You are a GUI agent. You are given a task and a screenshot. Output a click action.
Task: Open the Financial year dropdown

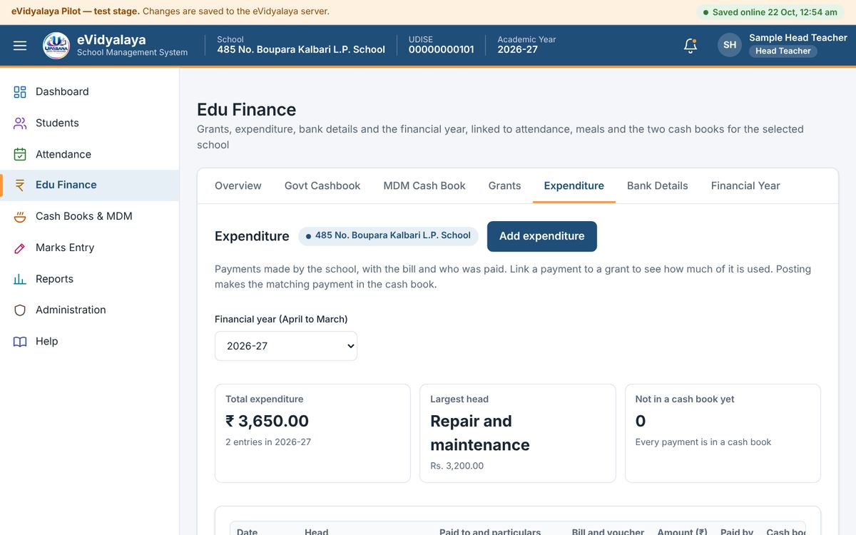[286, 346]
